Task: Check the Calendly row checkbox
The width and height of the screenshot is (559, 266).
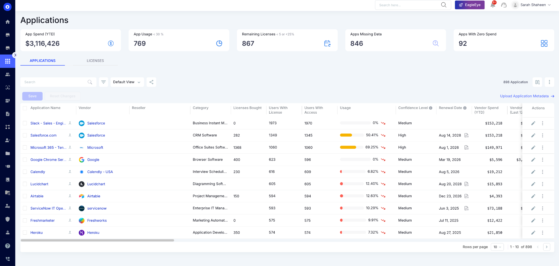Action: coord(25,172)
